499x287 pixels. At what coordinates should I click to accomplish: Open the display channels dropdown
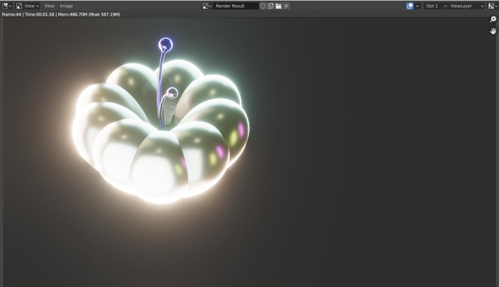[x=493, y=6]
